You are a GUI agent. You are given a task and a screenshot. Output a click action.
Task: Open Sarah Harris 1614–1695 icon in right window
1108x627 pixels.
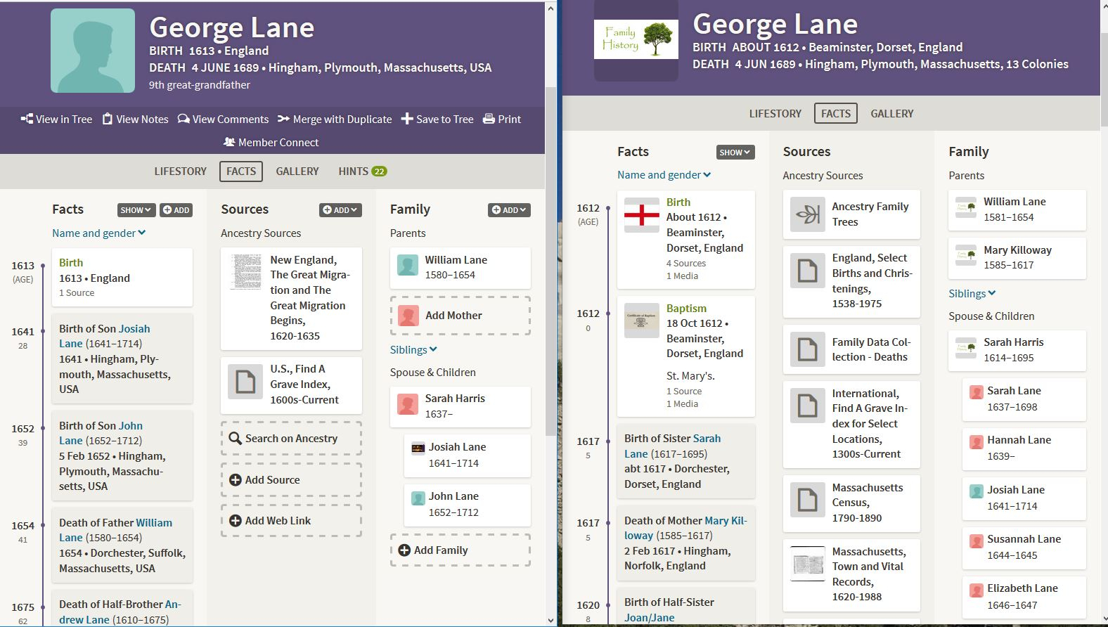(966, 348)
